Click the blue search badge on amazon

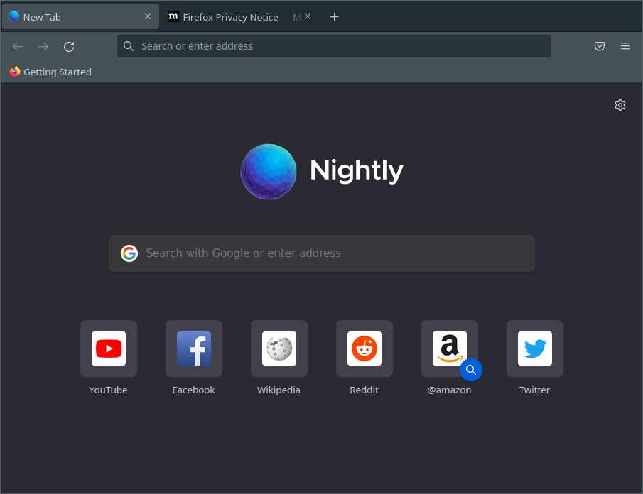click(471, 370)
